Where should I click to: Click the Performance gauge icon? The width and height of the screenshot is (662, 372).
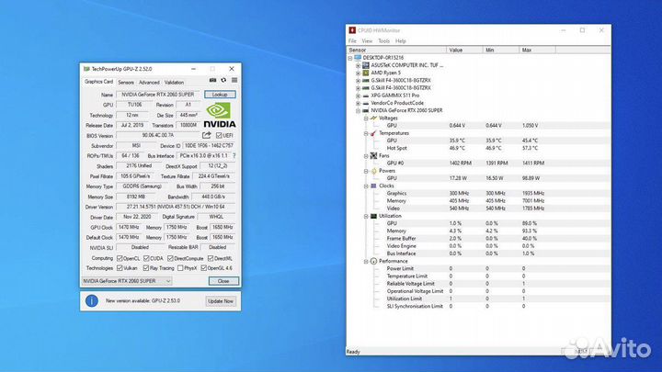point(373,261)
